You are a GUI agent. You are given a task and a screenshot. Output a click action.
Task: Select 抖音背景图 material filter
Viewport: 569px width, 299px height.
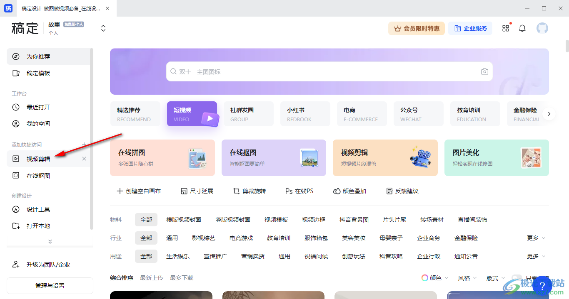(354, 220)
